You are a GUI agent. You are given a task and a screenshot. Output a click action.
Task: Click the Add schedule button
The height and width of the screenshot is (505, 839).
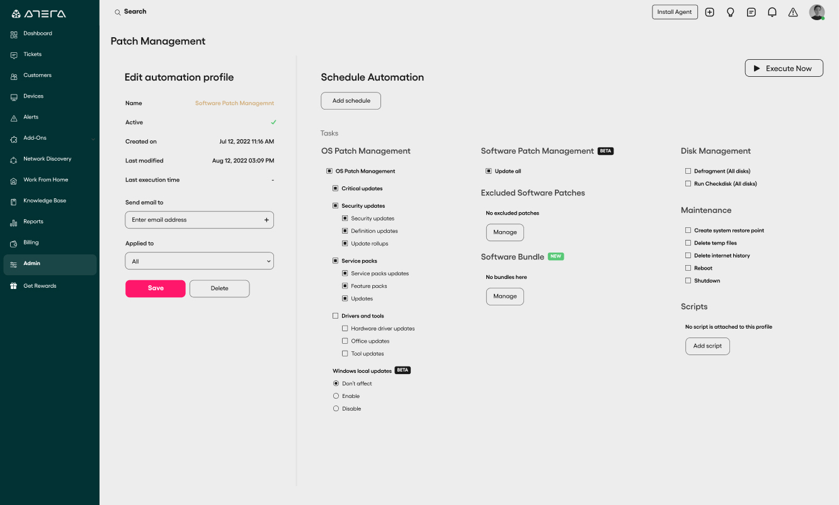pyautogui.click(x=351, y=101)
